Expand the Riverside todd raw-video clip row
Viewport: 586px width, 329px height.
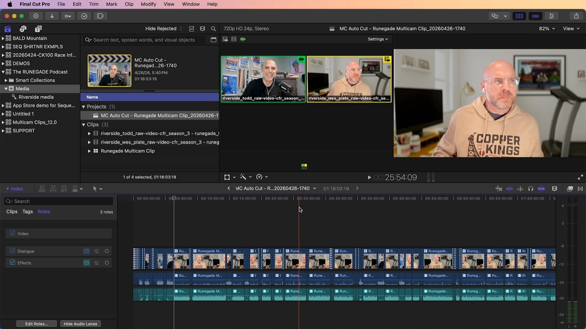(x=89, y=133)
